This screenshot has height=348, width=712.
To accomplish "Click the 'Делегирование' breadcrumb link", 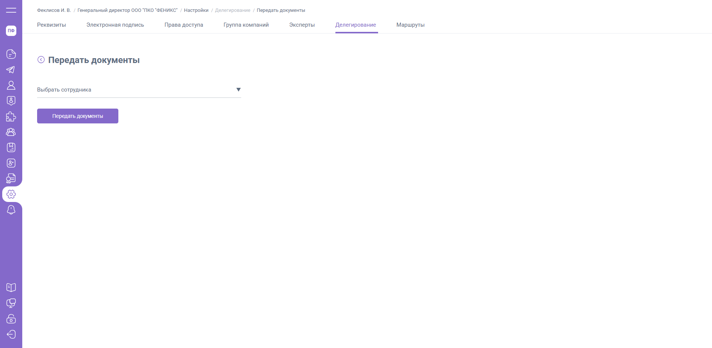I will tap(233, 10).
